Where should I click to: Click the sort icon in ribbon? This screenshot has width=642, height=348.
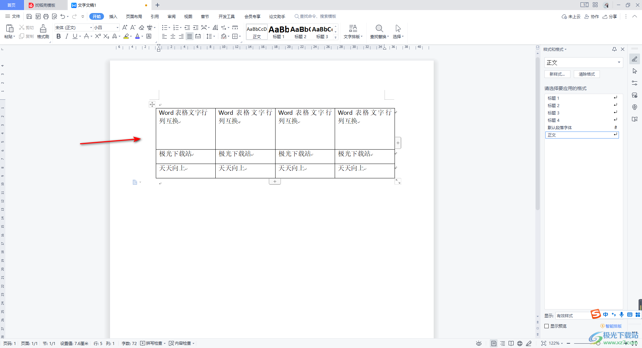point(215,27)
